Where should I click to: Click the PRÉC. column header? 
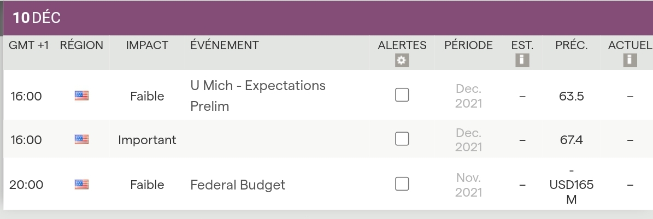click(x=571, y=46)
